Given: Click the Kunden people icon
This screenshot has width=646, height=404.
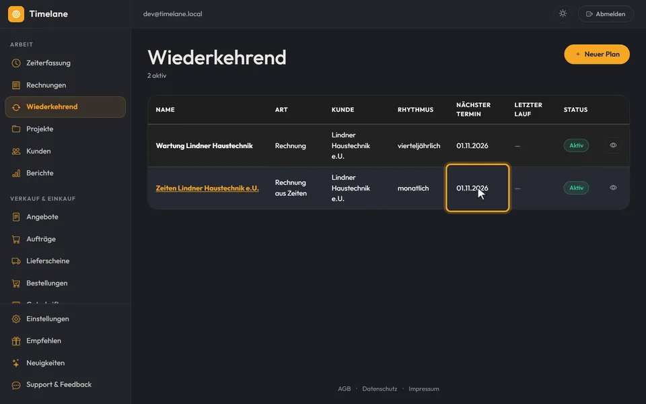Looking at the screenshot, I should click(x=16, y=151).
